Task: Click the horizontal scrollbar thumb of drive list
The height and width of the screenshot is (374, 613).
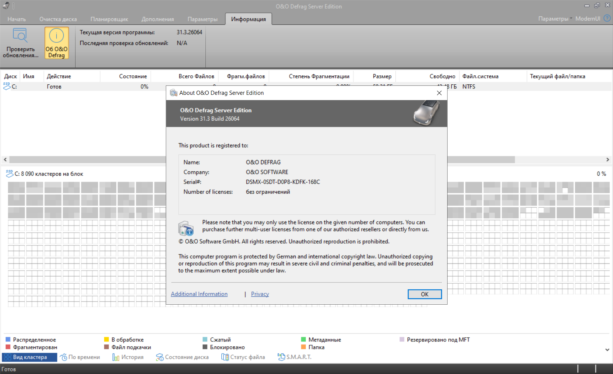Action: click(x=263, y=160)
